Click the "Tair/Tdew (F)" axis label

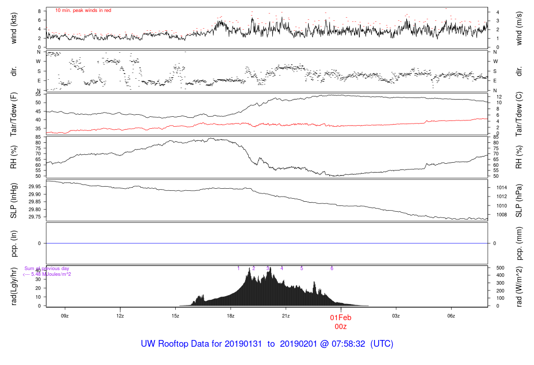(14, 114)
